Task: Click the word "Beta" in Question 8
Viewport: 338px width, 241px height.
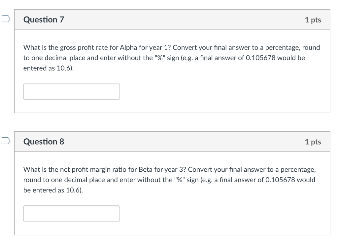Action: point(145,170)
